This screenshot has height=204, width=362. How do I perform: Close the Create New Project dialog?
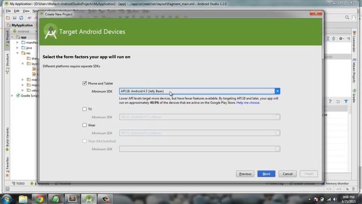pyautogui.click(x=316, y=14)
